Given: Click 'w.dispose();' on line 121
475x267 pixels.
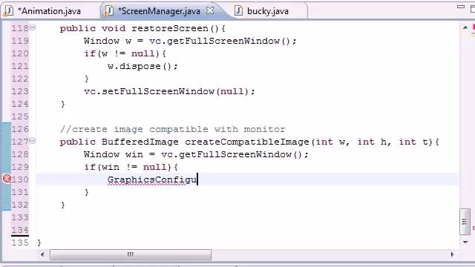Looking at the screenshot, I should coord(142,66).
